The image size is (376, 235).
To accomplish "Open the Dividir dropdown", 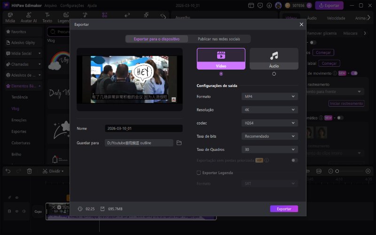I will point(53,171).
